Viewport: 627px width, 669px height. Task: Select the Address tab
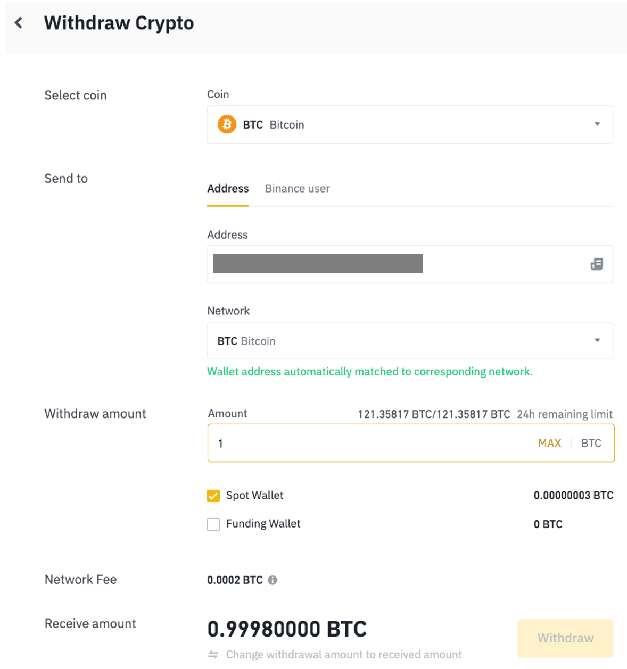point(228,189)
